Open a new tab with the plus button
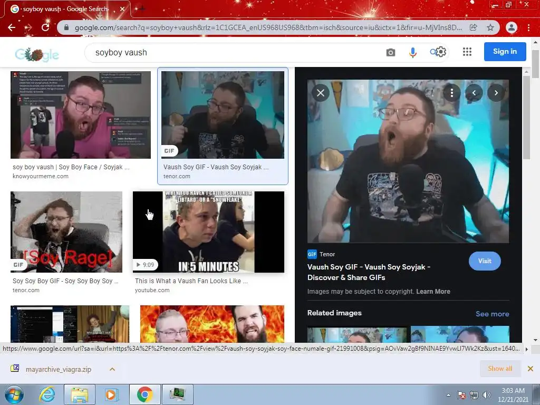This screenshot has width=540, height=405. coord(142,8)
